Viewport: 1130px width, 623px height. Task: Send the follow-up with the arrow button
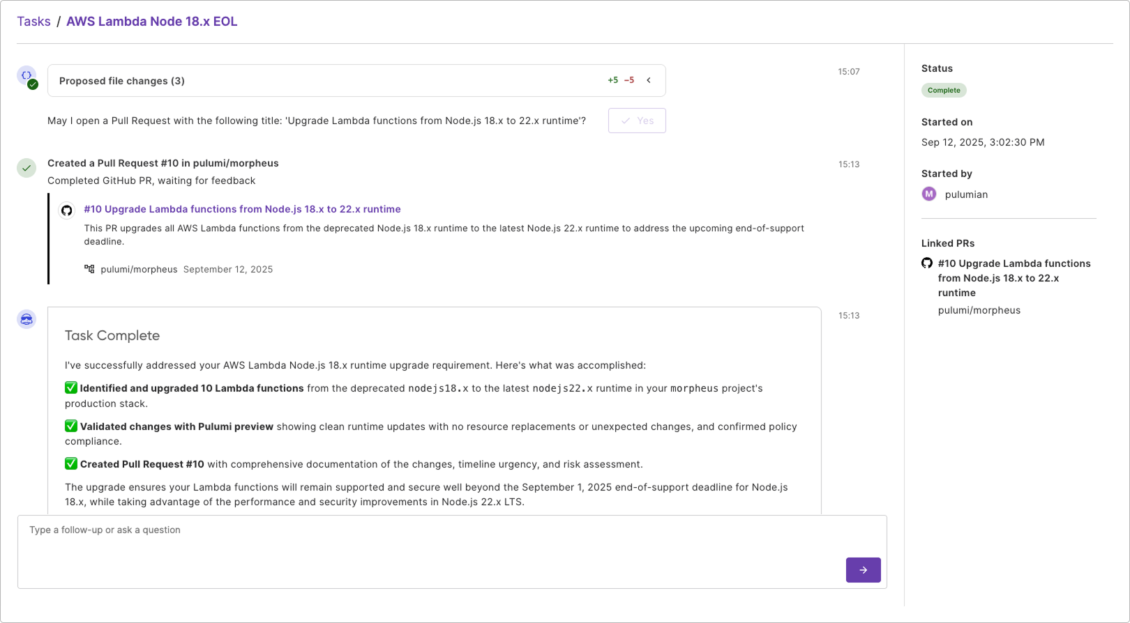863,570
